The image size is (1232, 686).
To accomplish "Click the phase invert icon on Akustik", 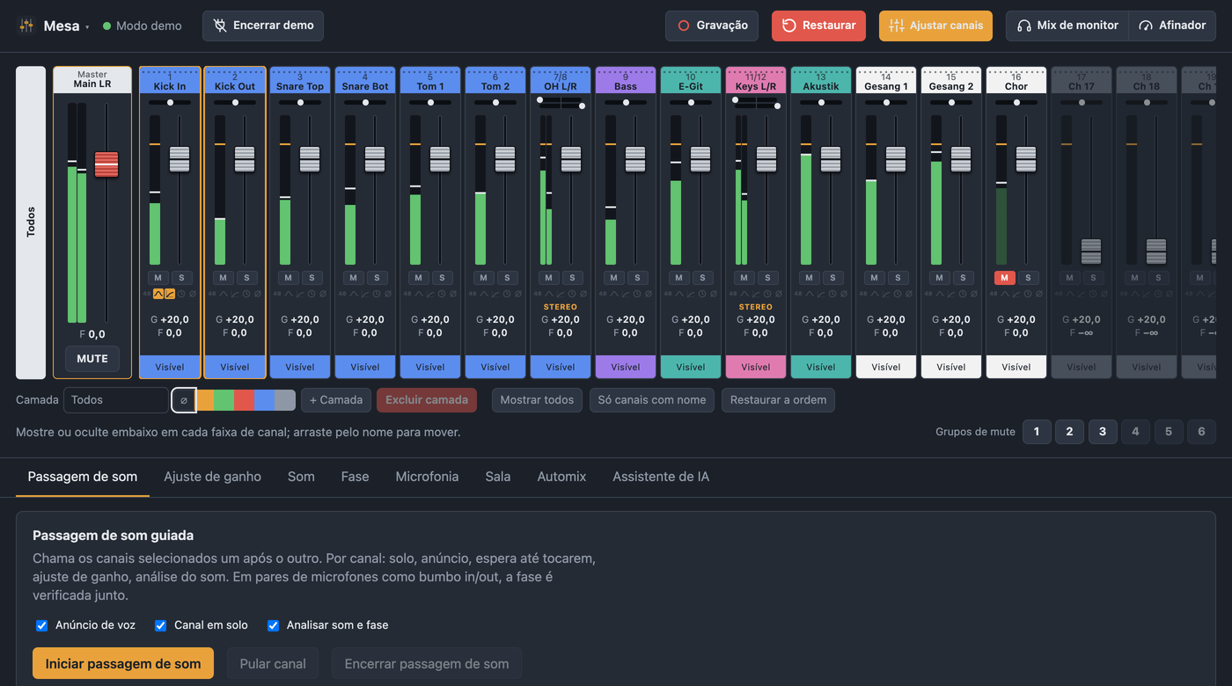I will pos(844,294).
